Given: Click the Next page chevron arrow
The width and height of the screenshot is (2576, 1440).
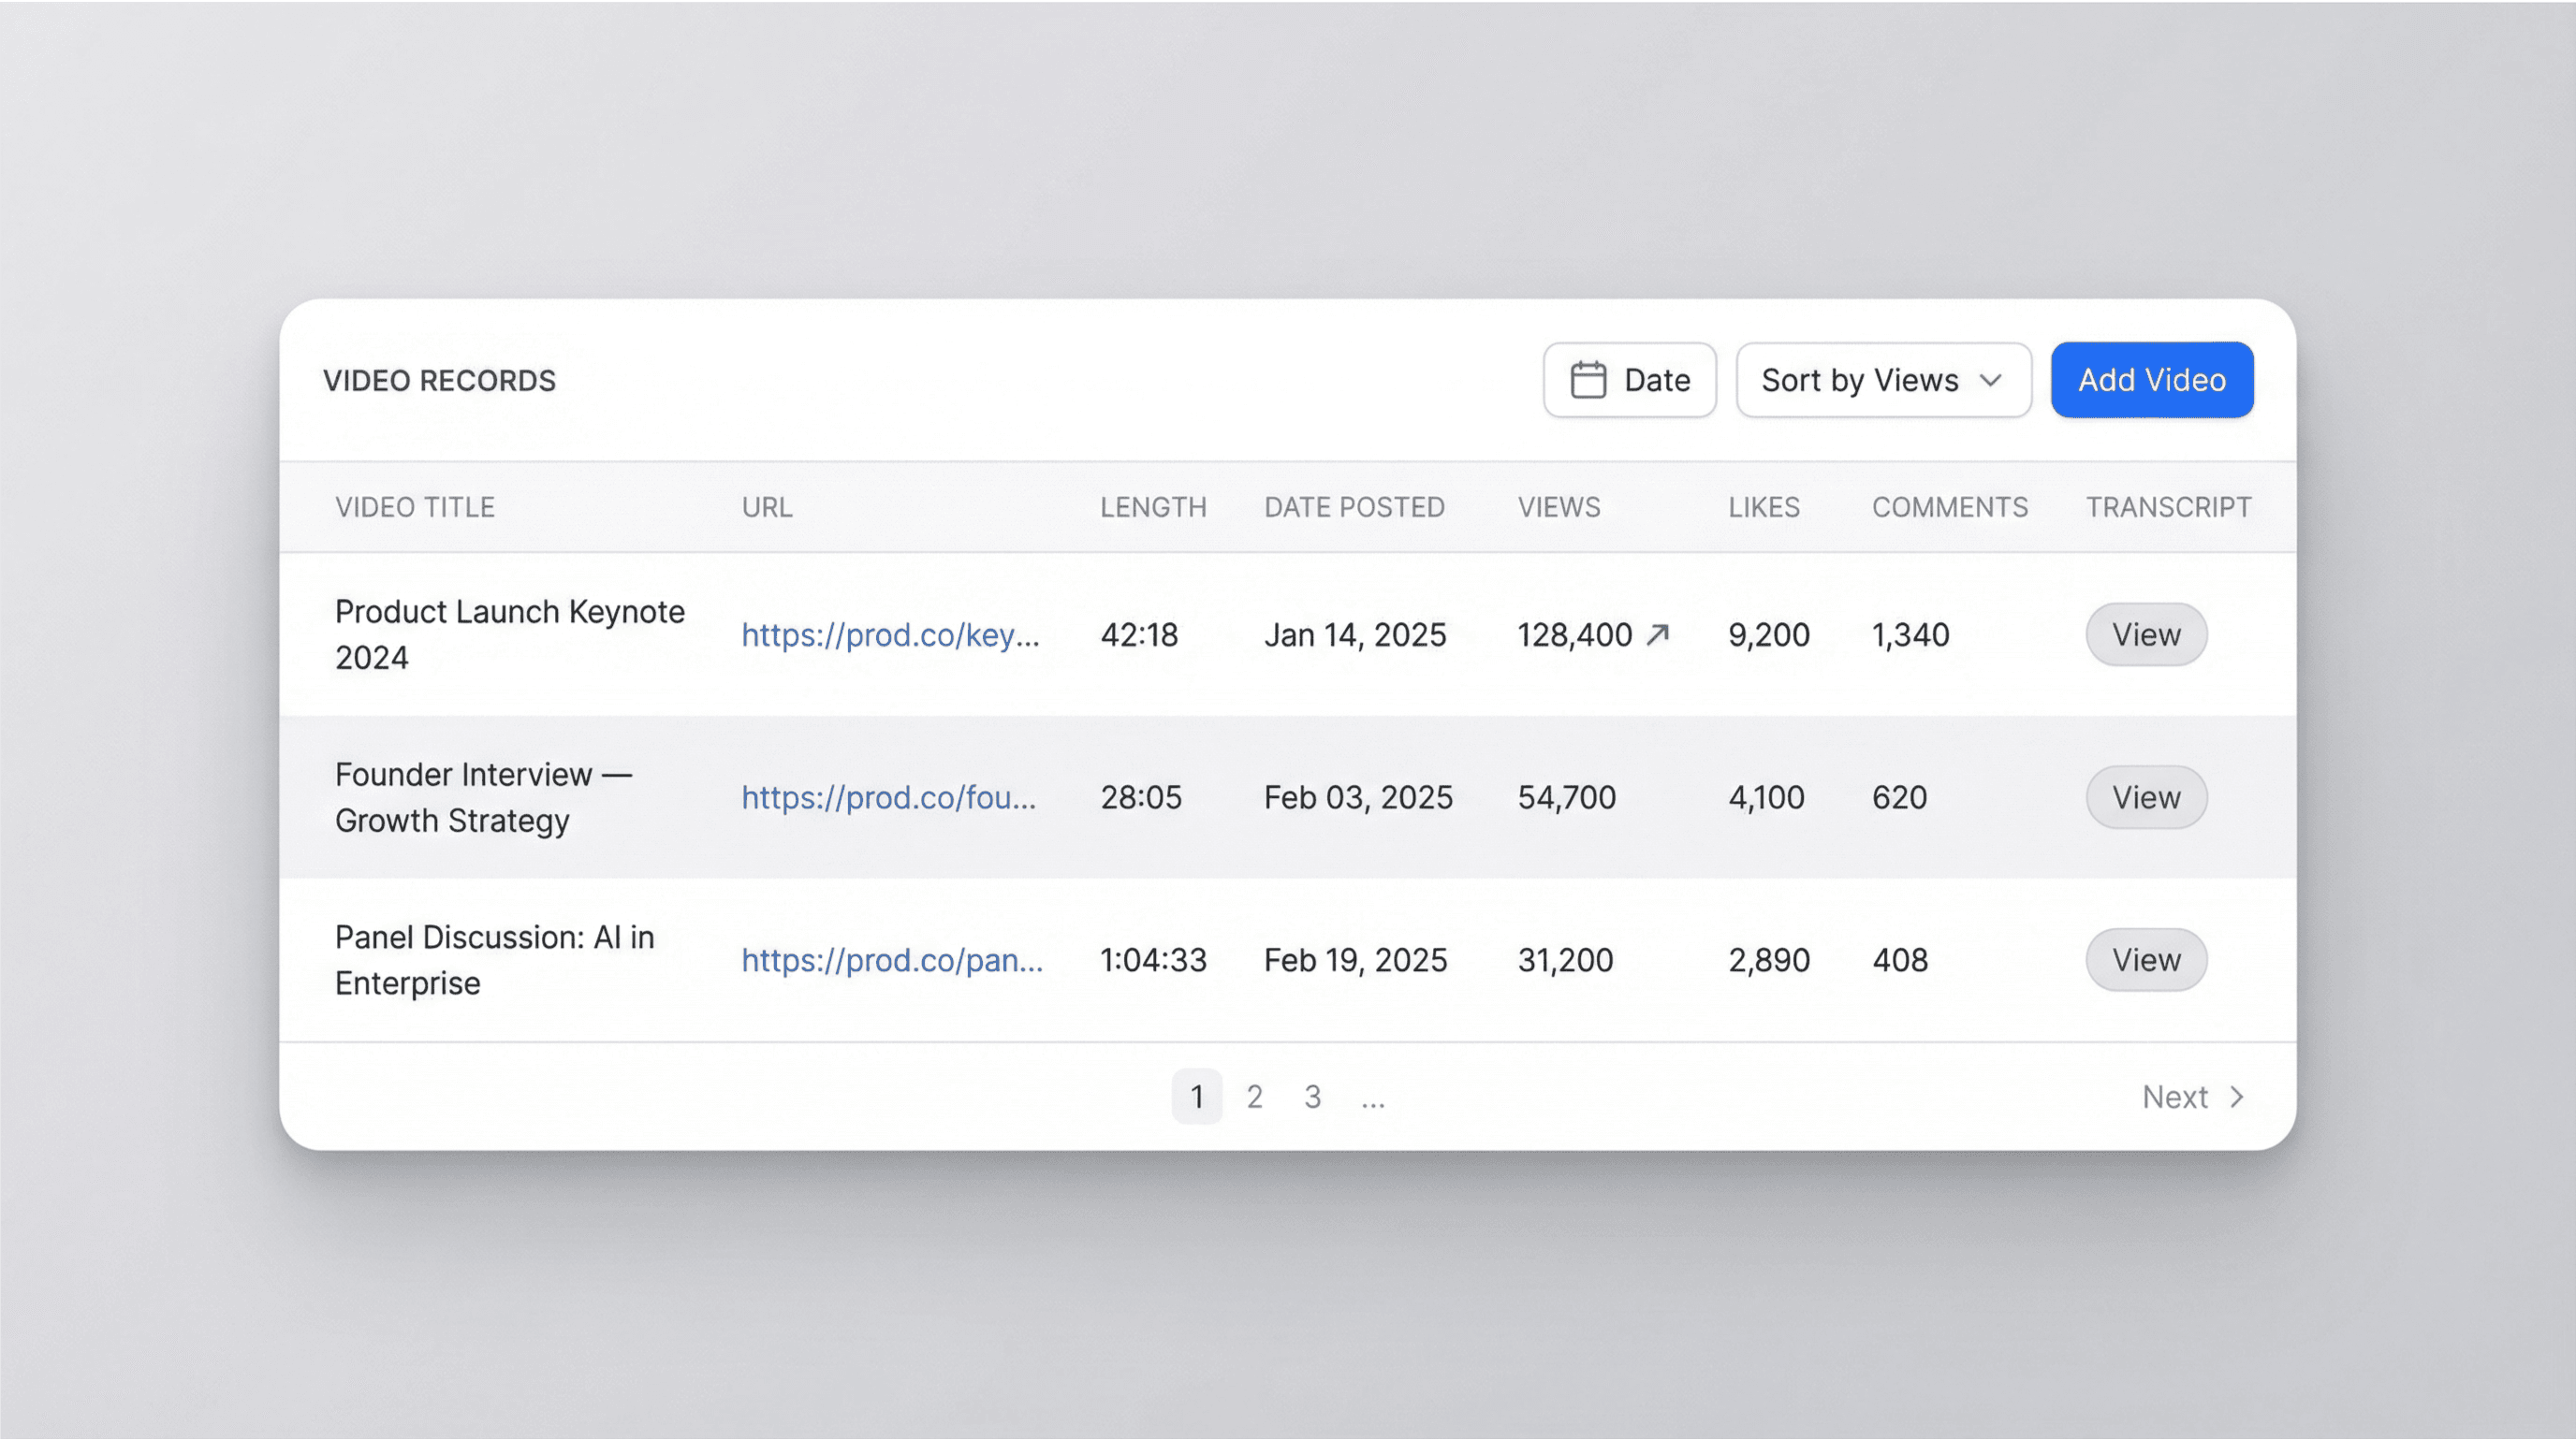Looking at the screenshot, I should pos(2237,1098).
